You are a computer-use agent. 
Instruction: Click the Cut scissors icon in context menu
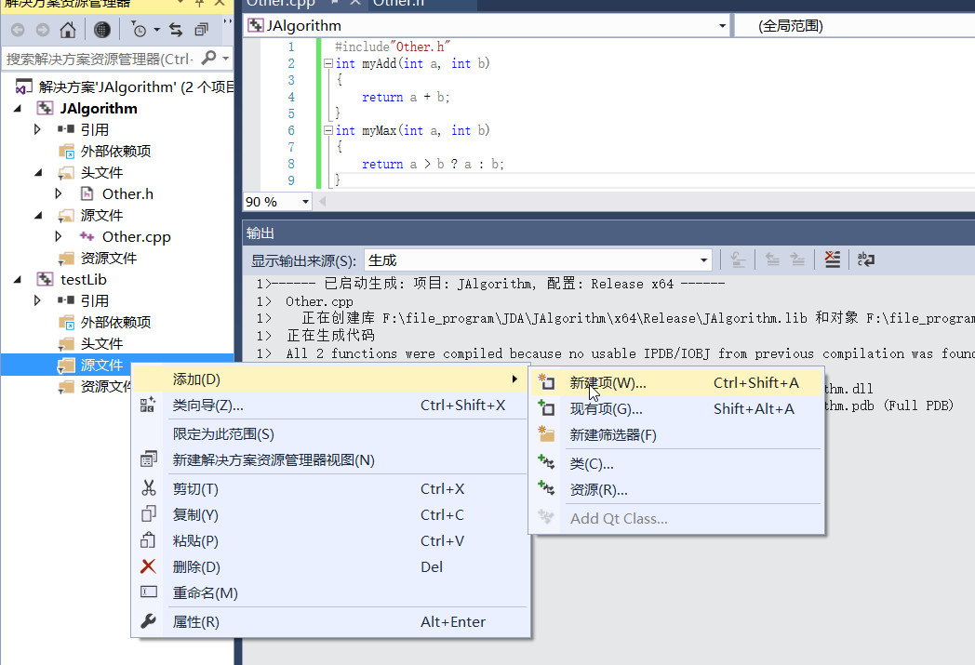(148, 488)
